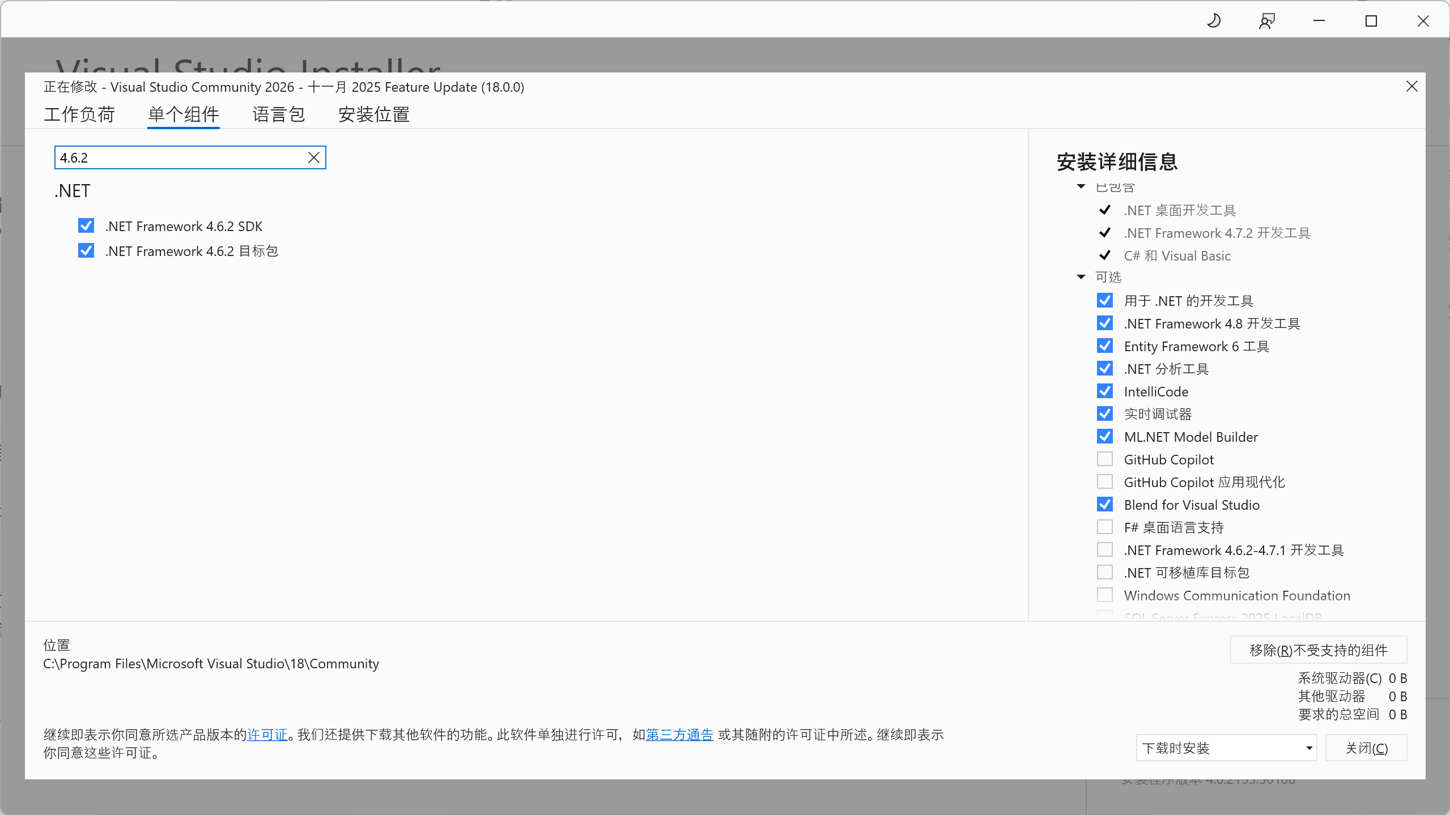1450x815 pixels.
Task: Open the feedback icon in title bar
Action: coord(1267,20)
